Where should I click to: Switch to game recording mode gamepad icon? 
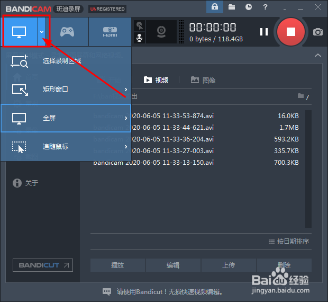pos(67,32)
